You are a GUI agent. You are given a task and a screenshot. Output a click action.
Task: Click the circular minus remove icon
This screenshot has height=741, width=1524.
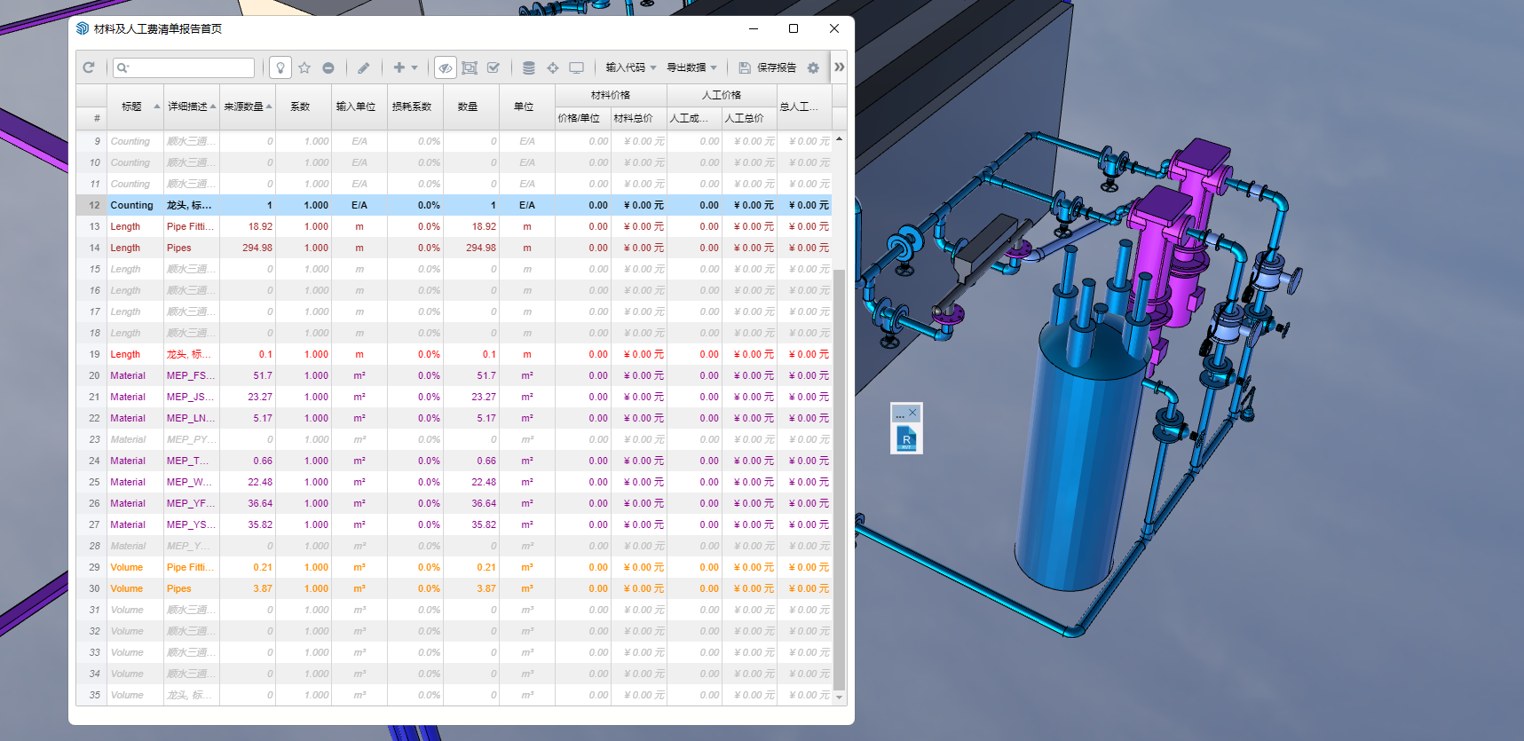(328, 67)
